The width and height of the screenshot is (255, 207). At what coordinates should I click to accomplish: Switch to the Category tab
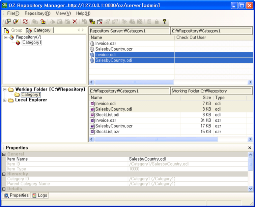point(39,30)
